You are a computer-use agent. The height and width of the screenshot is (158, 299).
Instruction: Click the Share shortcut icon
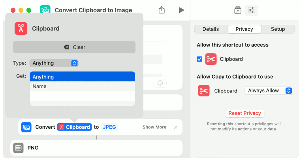(x=162, y=10)
